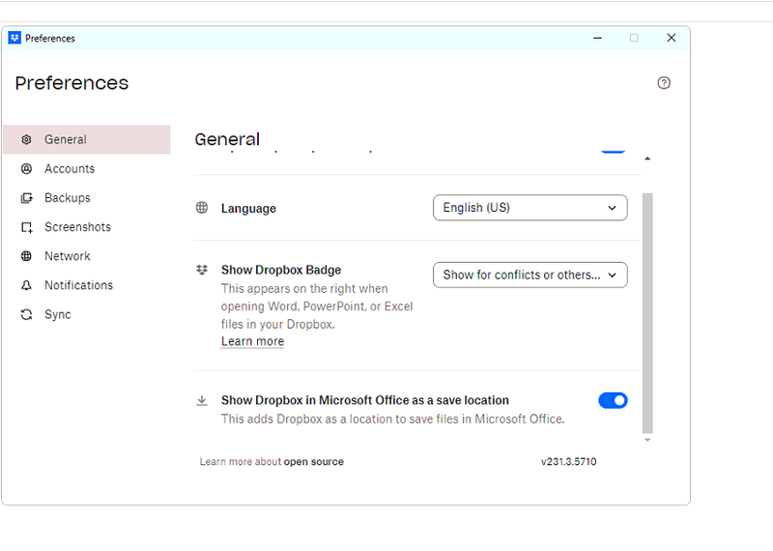The width and height of the screenshot is (773, 551).
Task: Click the Sync arrows icon
Action: (26, 314)
